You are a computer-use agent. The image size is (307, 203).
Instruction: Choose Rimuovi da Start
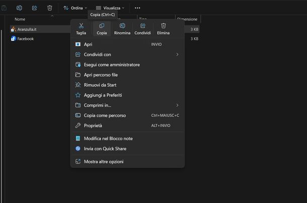(127, 85)
